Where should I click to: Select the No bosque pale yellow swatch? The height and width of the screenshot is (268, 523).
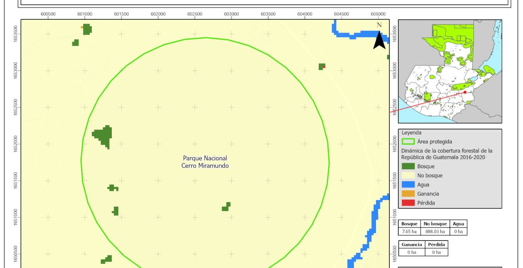pos(408,176)
